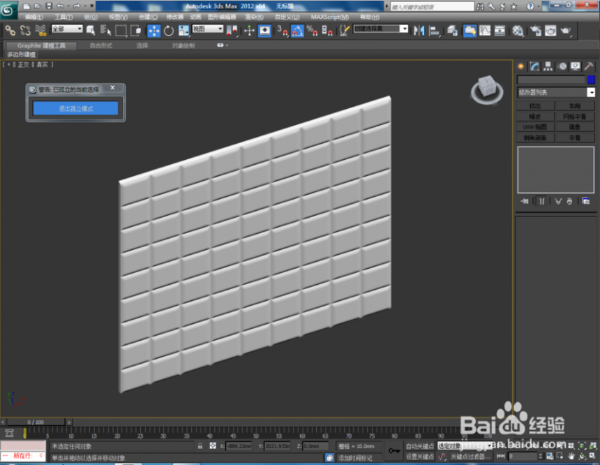Switch to the Utilities hammer tab
600x465 pixels.
tap(589, 66)
